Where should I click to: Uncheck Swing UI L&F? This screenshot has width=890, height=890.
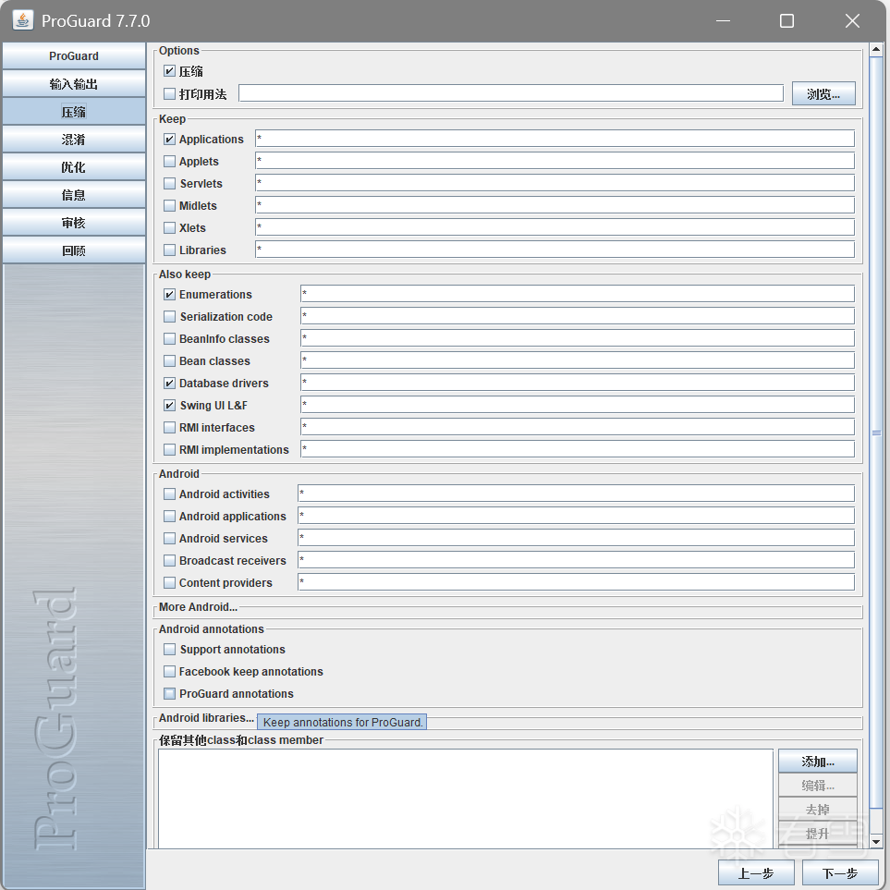[x=169, y=406]
